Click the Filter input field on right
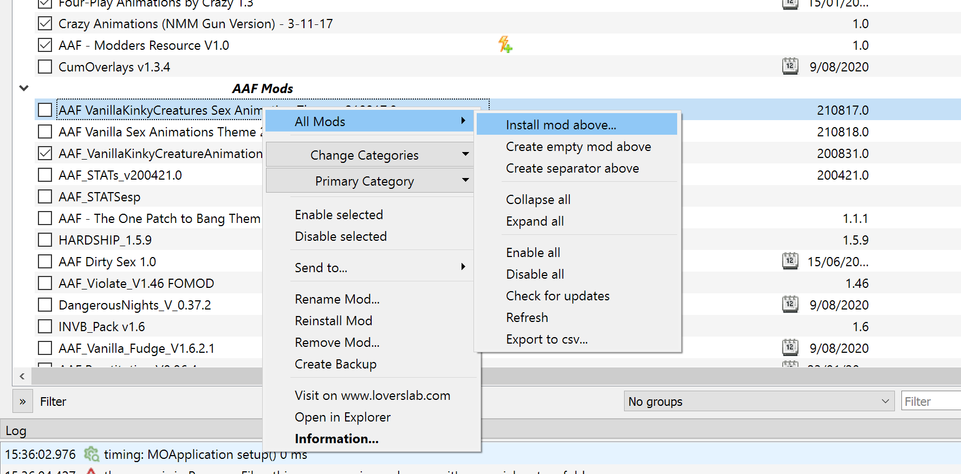This screenshot has width=961, height=474. pyautogui.click(x=930, y=401)
